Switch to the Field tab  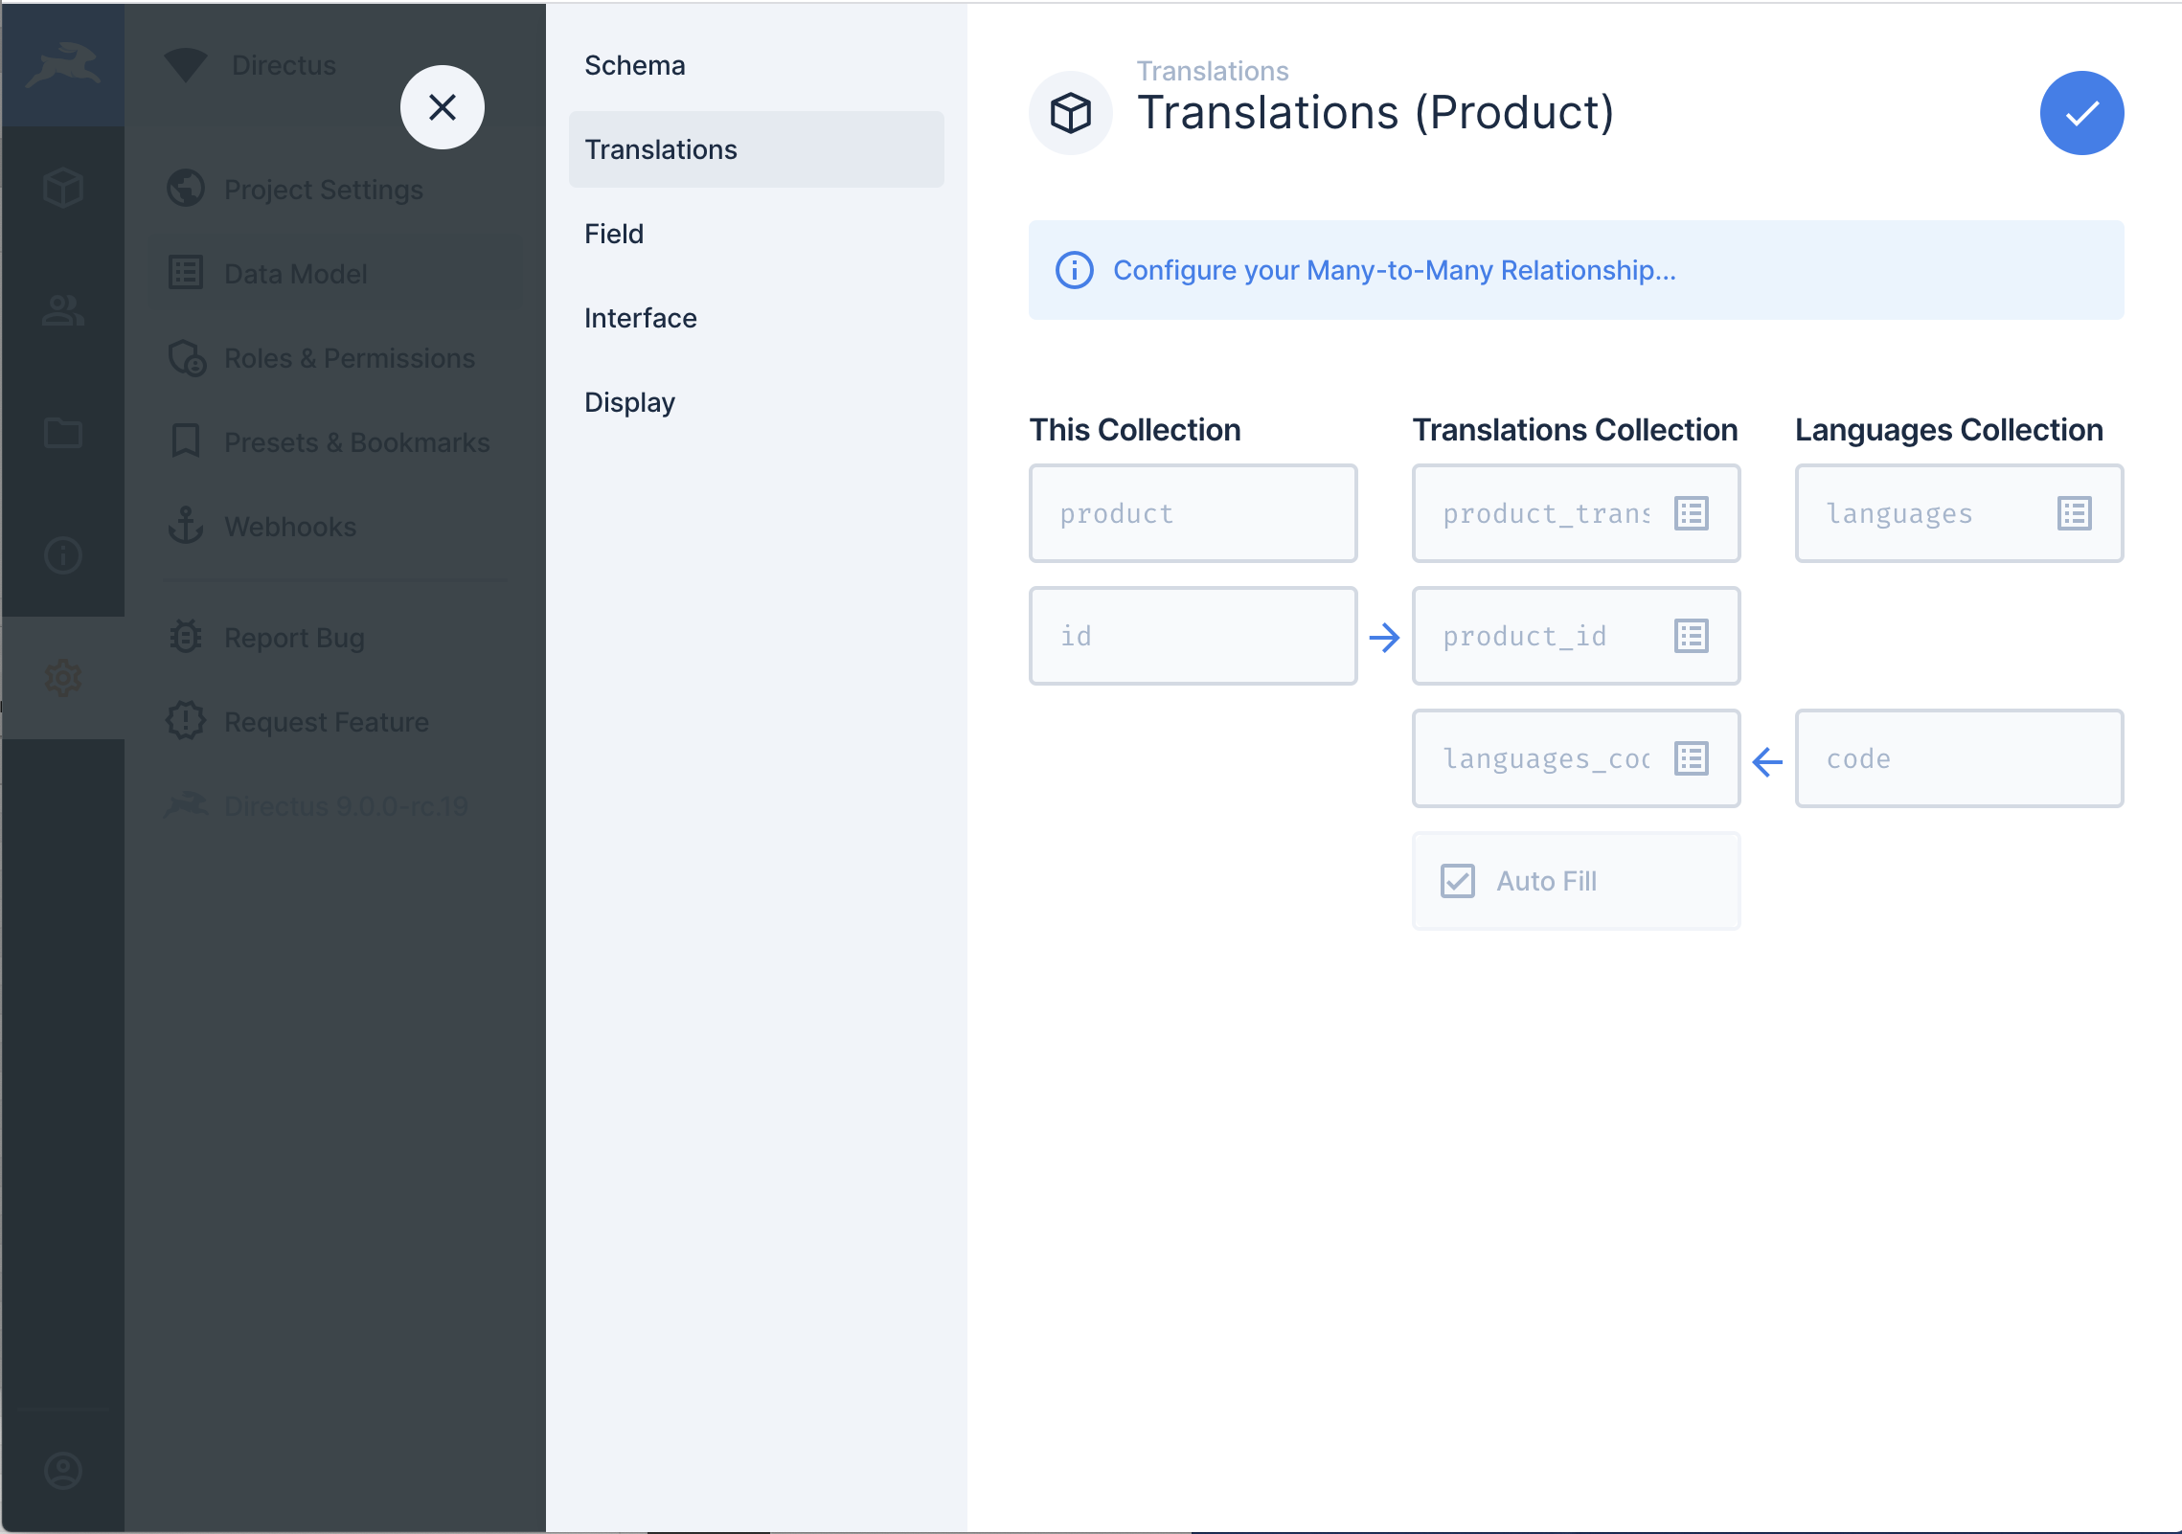tap(756, 234)
